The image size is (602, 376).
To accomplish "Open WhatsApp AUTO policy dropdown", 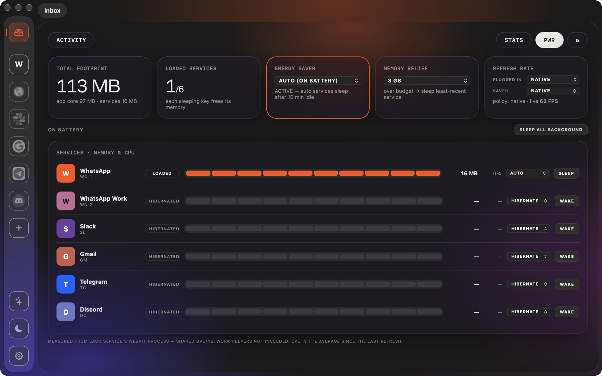I will pyautogui.click(x=527, y=173).
